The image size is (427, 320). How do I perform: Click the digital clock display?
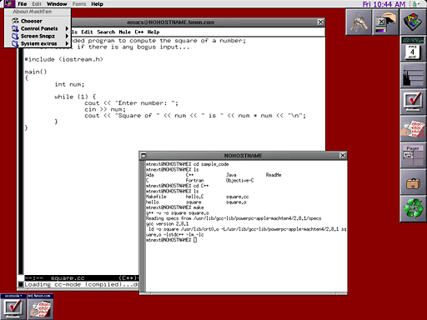(413, 40)
